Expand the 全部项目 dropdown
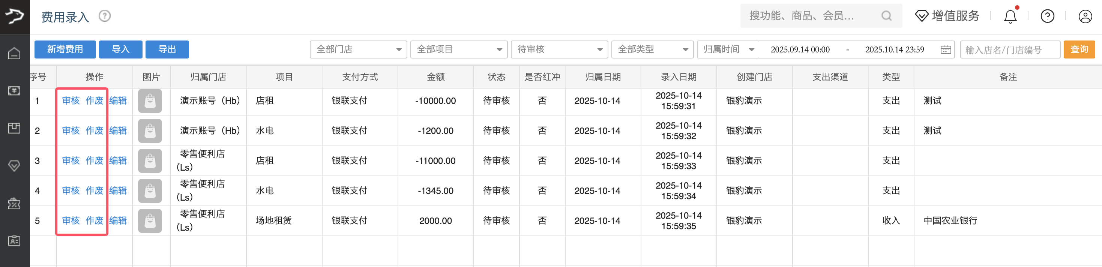 pyautogui.click(x=459, y=49)
